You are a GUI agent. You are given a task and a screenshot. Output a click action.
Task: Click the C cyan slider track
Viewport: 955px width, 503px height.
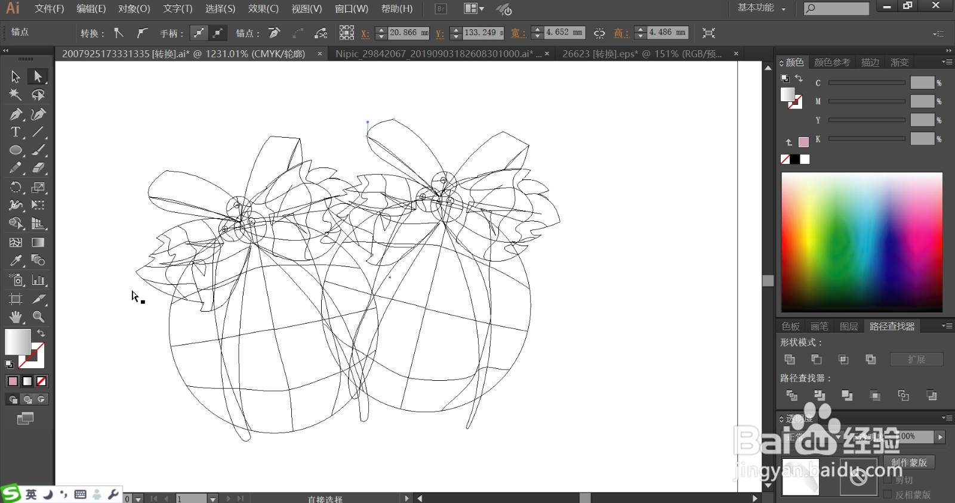pyautogui.click(x=867, y=83)
